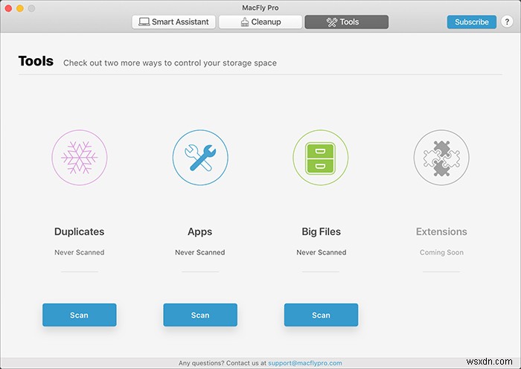Minimize the window with the yellow button
The image size is (521, 369).
pyautogui.click(x=20, y=8)
